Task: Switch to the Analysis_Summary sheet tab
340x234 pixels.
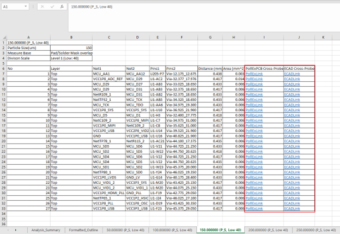Action: tap(47, 230)
